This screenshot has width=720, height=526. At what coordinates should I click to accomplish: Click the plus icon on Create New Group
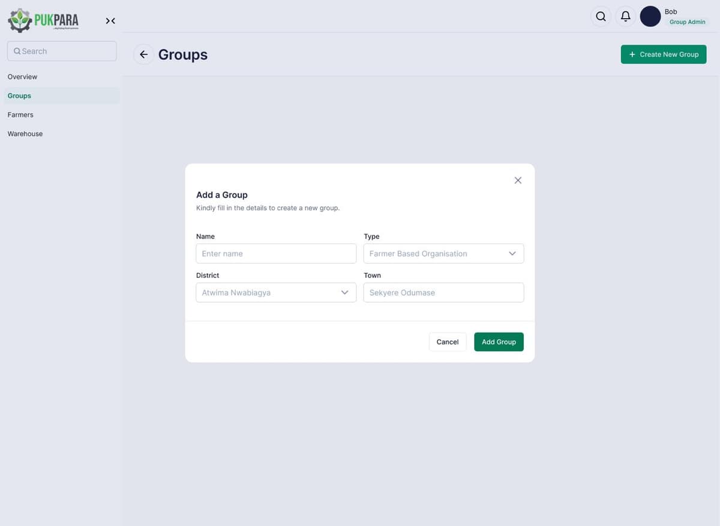pyautogui.click(x=632, y=54)
